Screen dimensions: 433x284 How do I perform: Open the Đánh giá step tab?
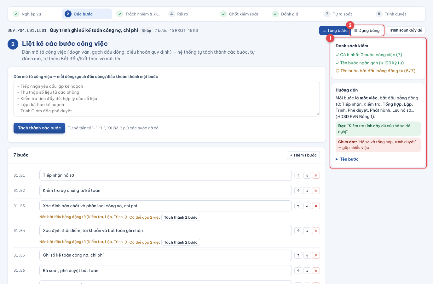(294, 14)
